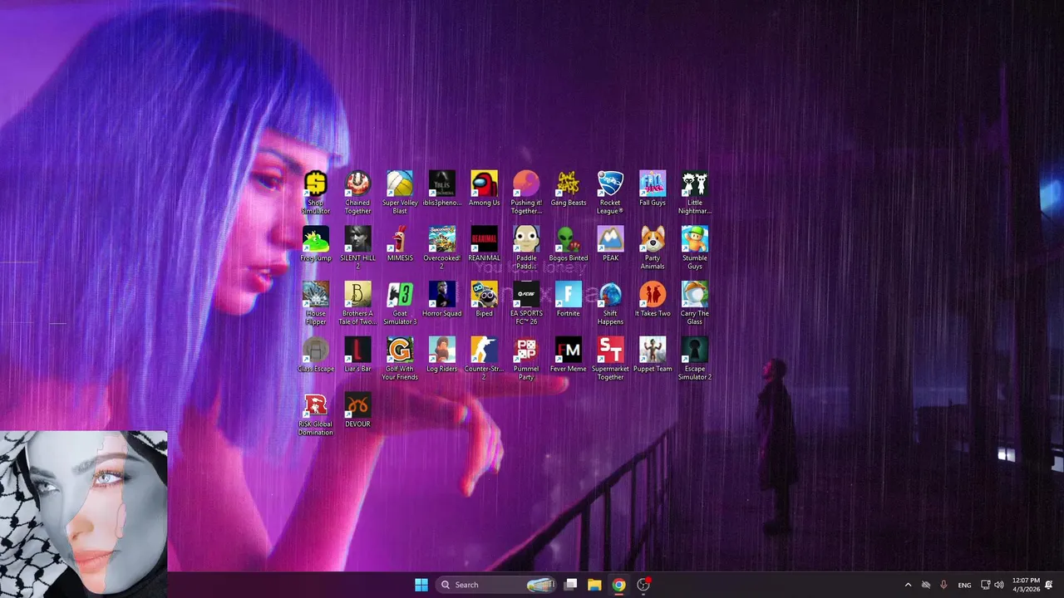Open the taskbar app with red badge

click(643, 585)
